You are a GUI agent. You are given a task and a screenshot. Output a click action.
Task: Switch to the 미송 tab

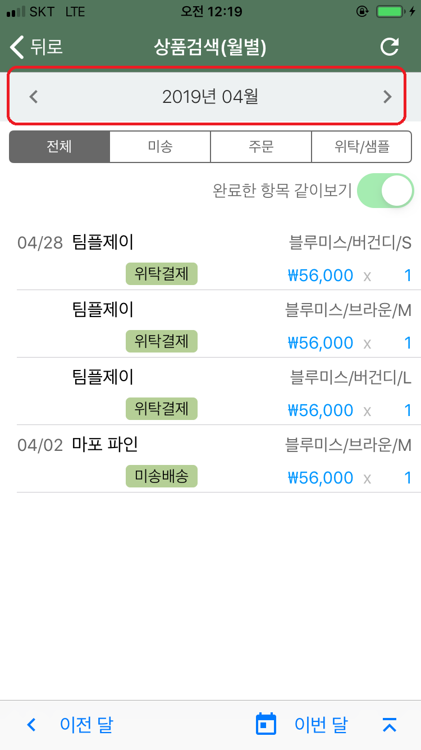click(160, 147)
